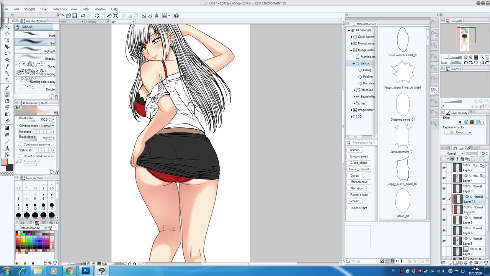Open Chrome from the taskbar

[69, 271]
